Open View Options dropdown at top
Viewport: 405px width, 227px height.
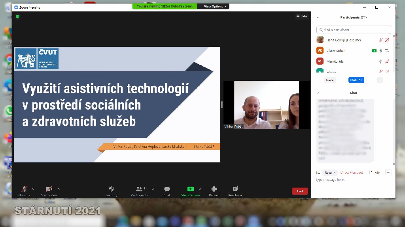(215, 6)
